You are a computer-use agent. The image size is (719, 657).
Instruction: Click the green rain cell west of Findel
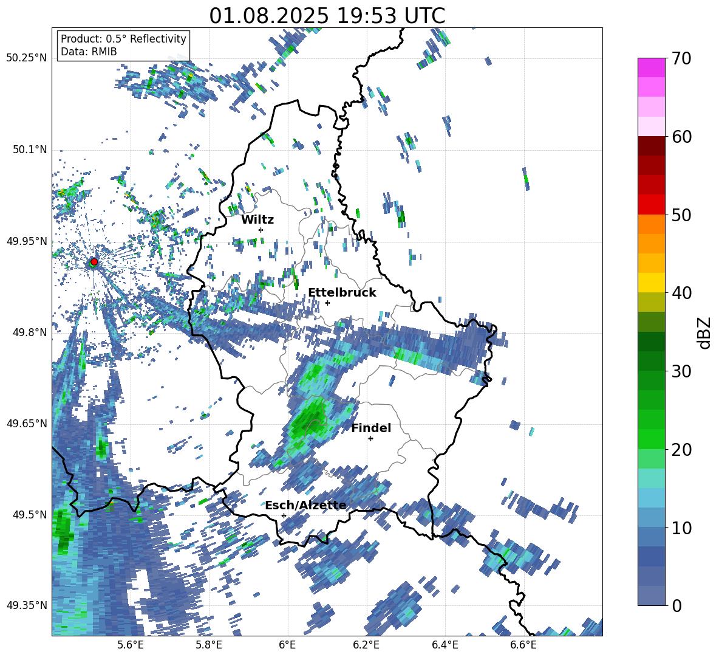pos(307,421)
